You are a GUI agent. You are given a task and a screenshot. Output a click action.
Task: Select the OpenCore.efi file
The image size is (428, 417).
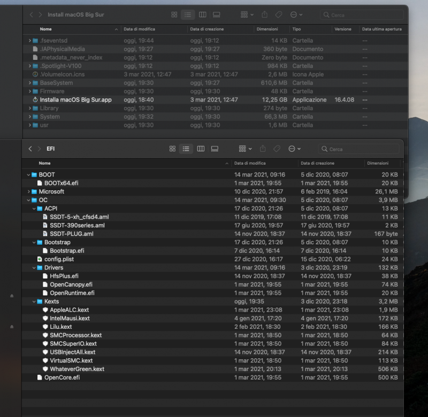click(x=62, y=377)
